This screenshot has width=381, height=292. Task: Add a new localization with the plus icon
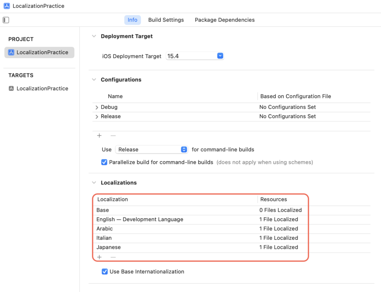99,257
